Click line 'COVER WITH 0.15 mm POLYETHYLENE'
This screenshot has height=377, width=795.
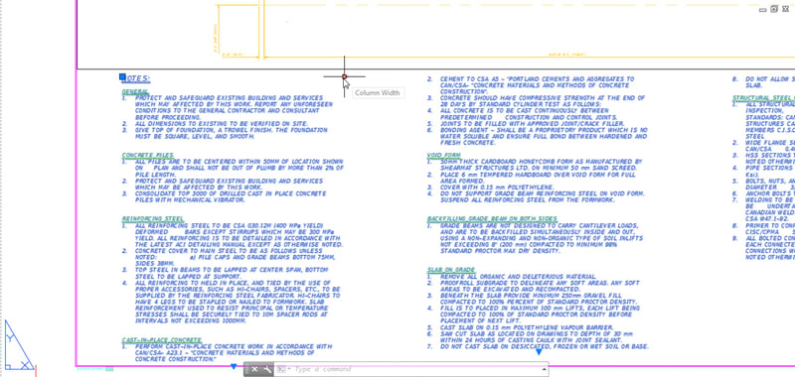click(497, 188)
